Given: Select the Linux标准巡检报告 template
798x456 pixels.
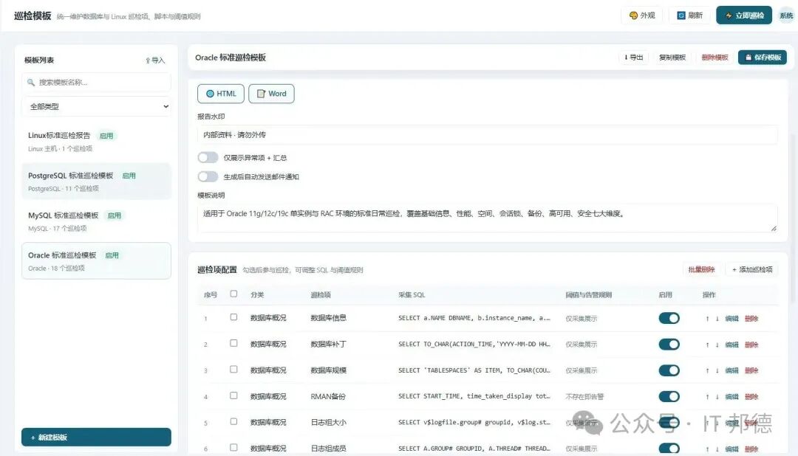Looking at the screenshot, I should (x=96, y=142).
